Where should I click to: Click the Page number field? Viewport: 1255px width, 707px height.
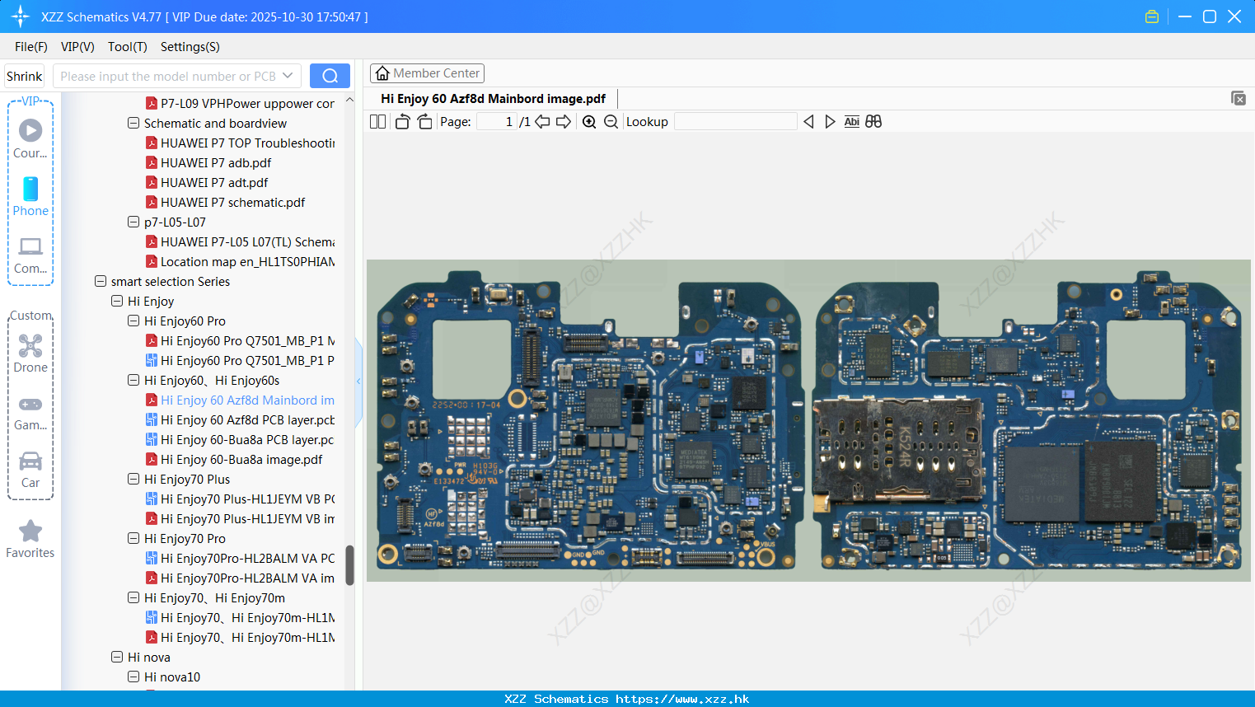click(x=496, y=122)
